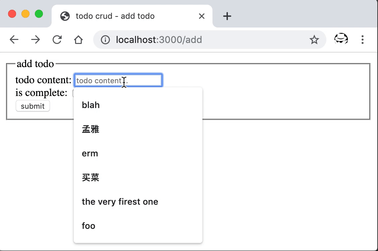
Task: Close the 'todo crud - add todo' tab
Action: coord(201,16)
